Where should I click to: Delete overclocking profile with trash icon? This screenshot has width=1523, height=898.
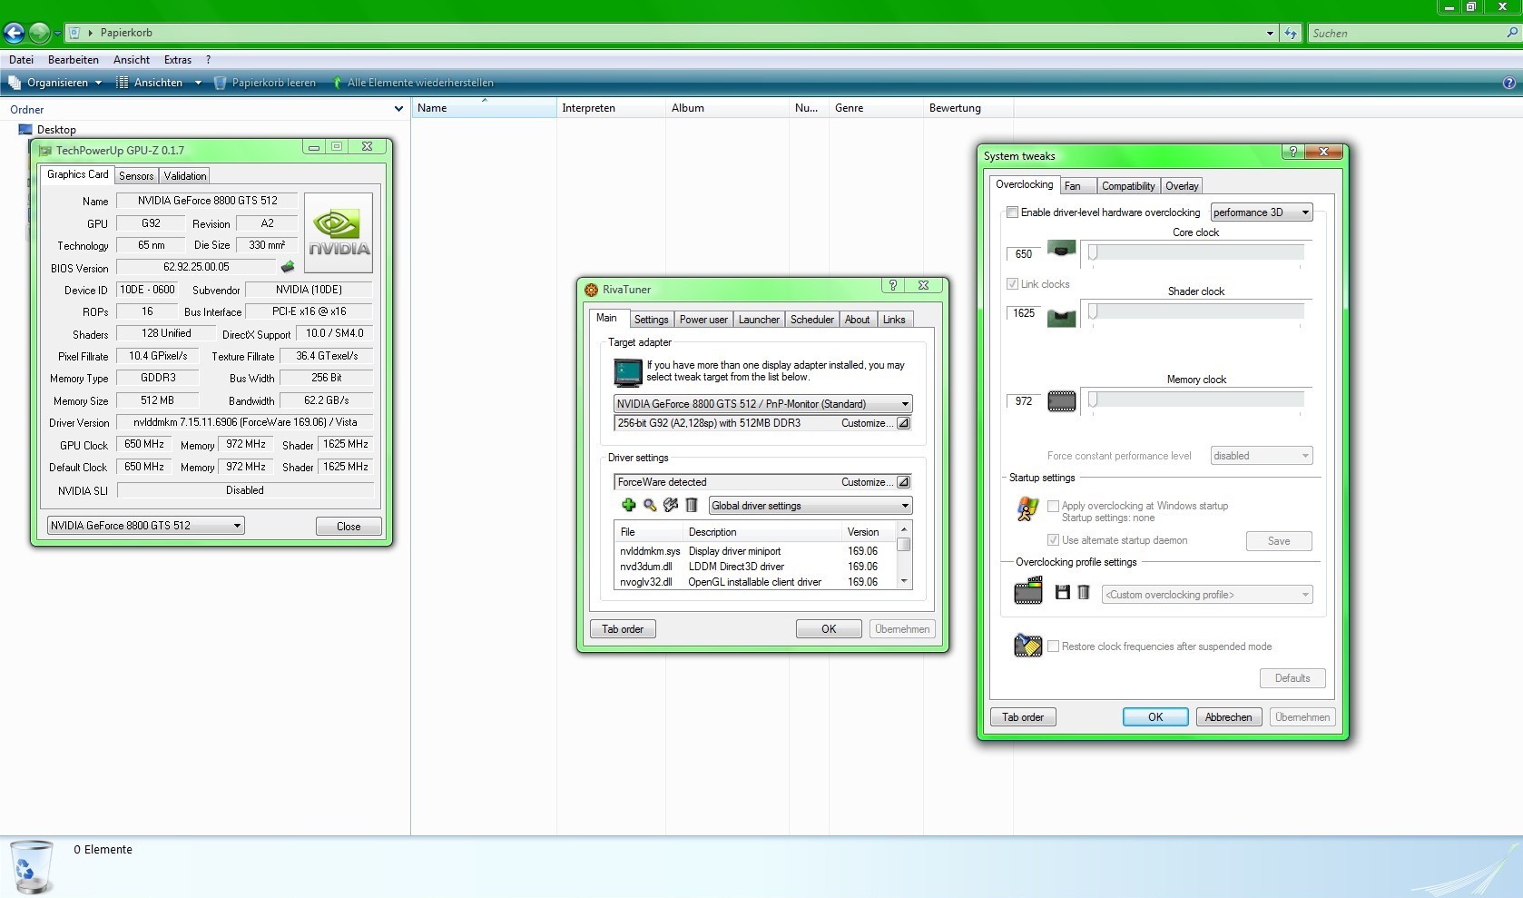coord(1084,592)
